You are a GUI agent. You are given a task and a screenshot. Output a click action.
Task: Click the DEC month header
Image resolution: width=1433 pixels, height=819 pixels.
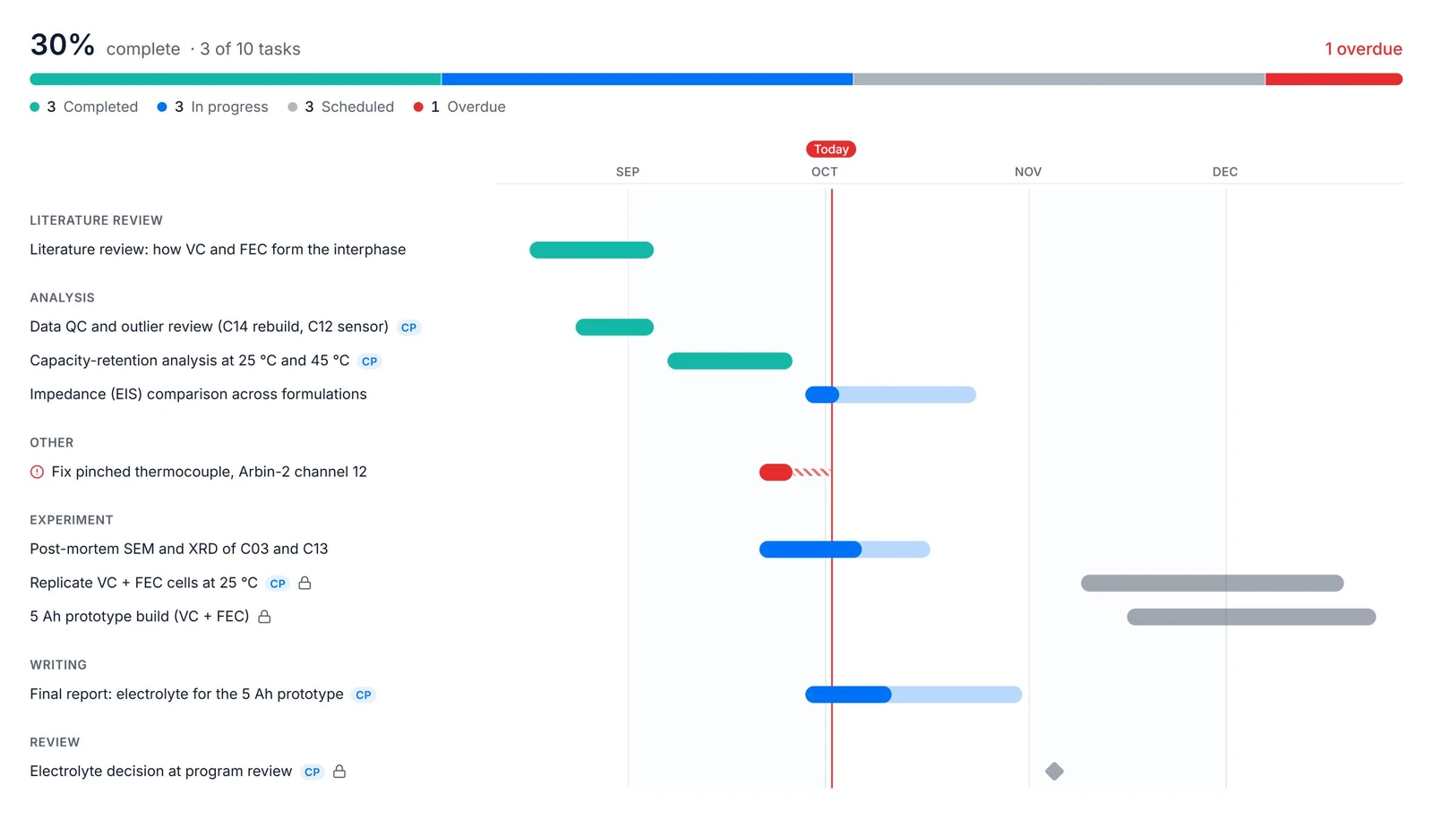tap(1225, 172)
